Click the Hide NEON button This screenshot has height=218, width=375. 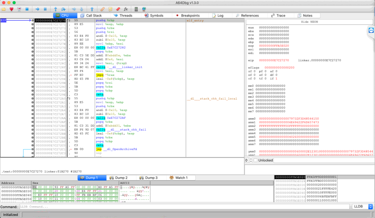pyautogui.click(x=309, y=22)
